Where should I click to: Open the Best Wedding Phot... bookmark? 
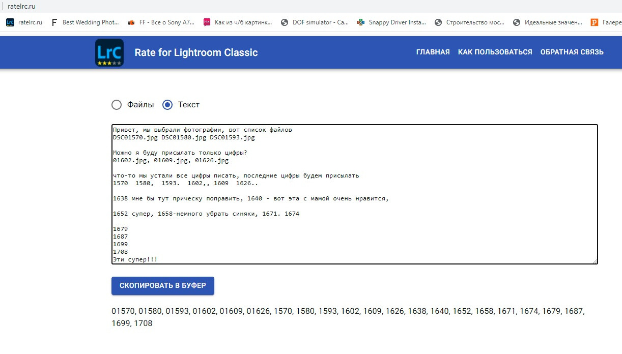(x=85, y=22)
